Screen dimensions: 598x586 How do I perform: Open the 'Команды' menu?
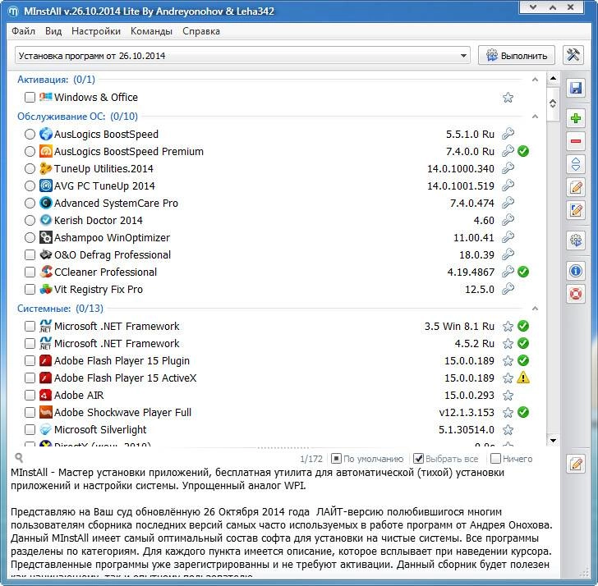point(151,31)
